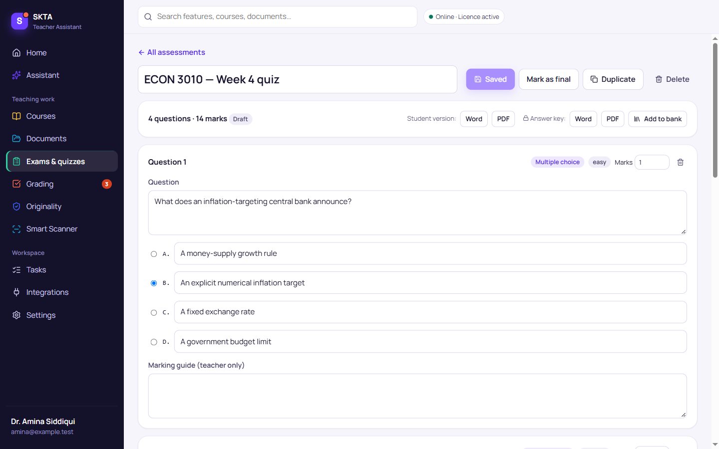Select option B radio button
The width and height of the screenshot is (719, 449).
(x=154, y=283)
